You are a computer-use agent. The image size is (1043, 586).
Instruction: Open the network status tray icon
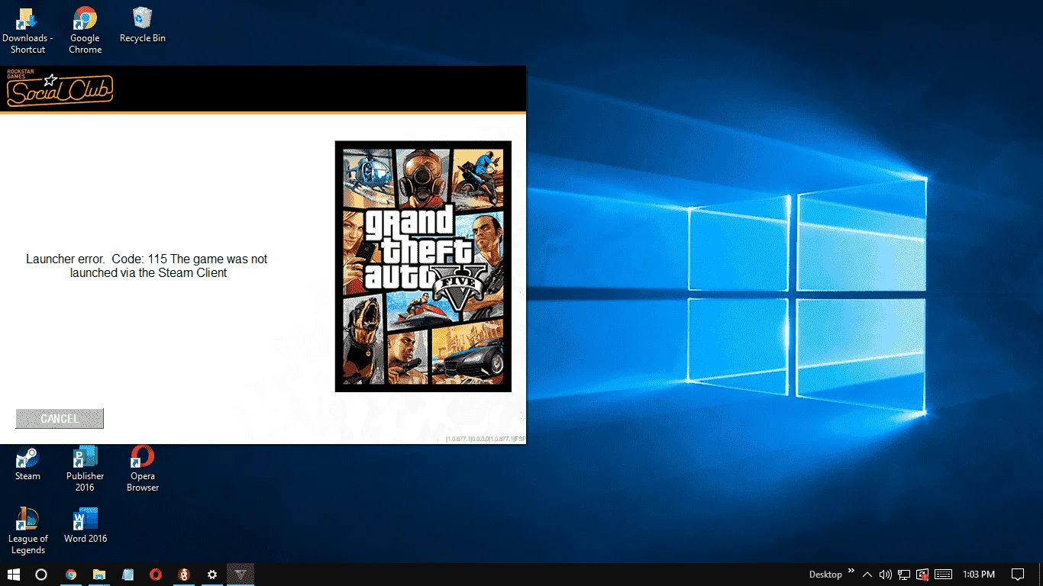coord(904,575)
